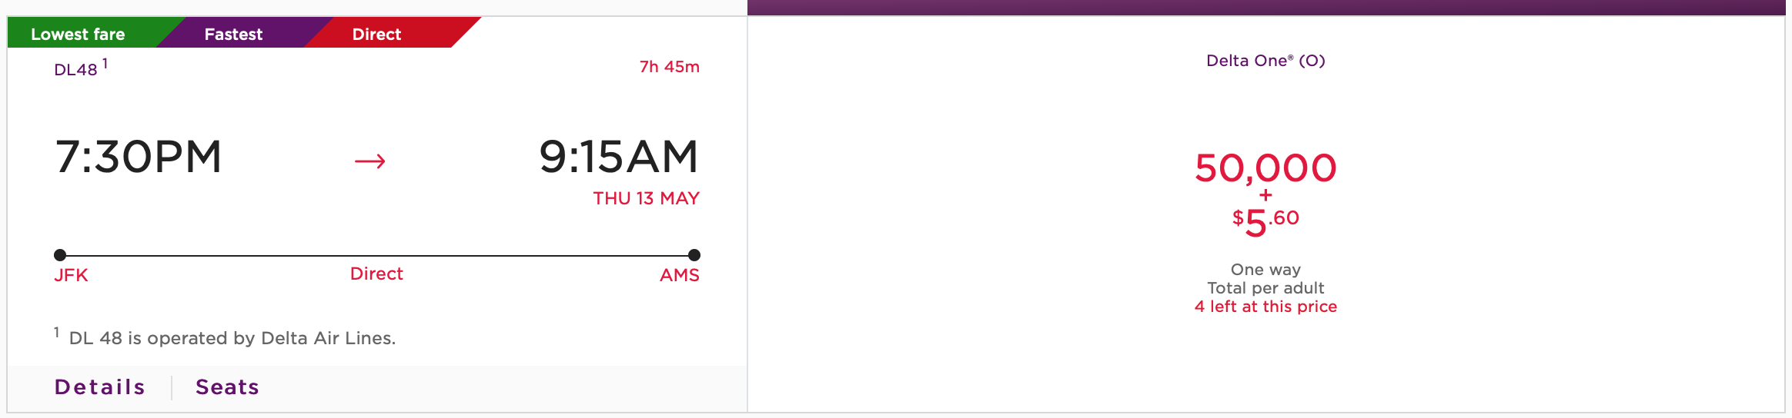Click the Direct label under route line
The image size is (1792, 418).
tap(376, 274)
